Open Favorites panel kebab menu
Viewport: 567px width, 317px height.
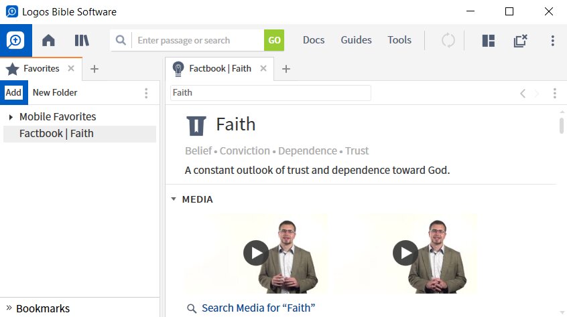pyautogui.click(x=146, y=94)
